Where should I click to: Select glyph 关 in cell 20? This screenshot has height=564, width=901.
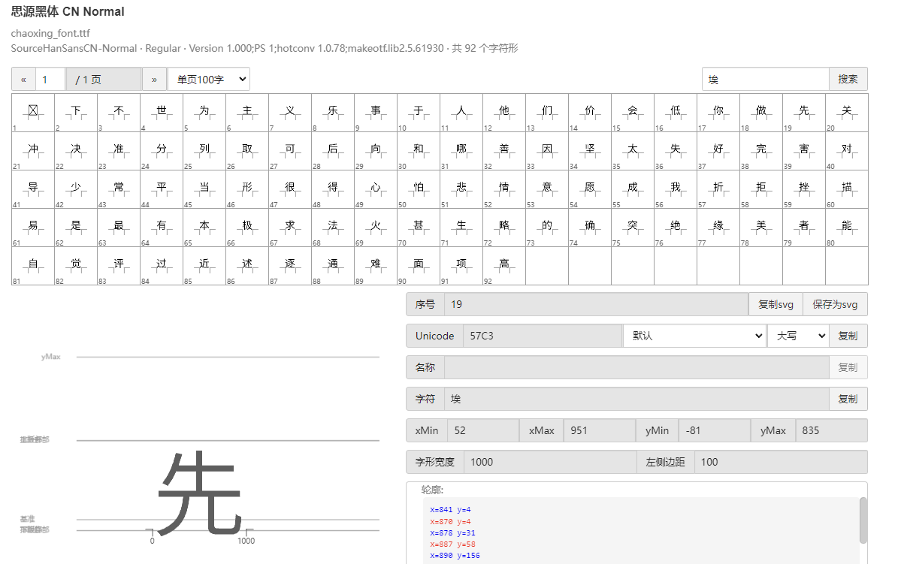(x=847, y=113)
